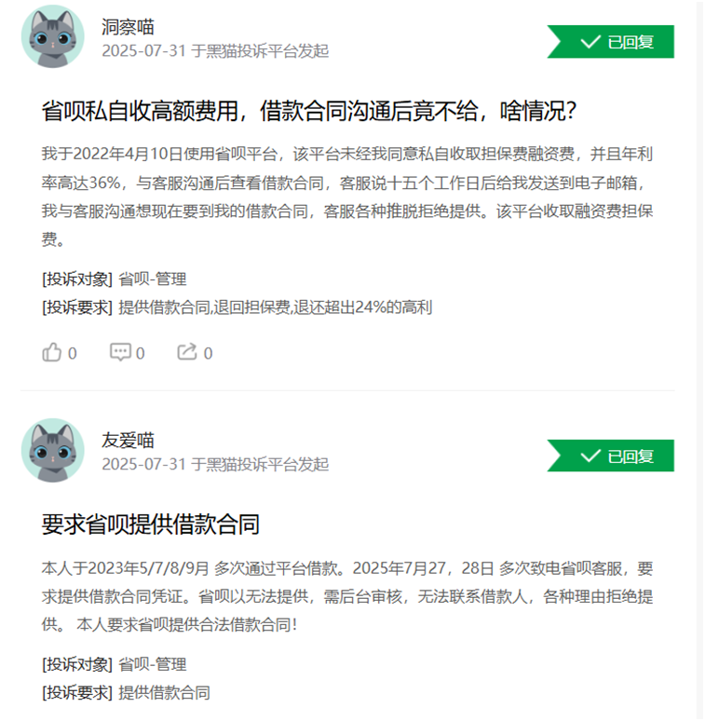Image resolution: width=705 pixels, height=721 pixels.
Task: Select first complaint's 省呗-管理 target
Action: [153, 279]
